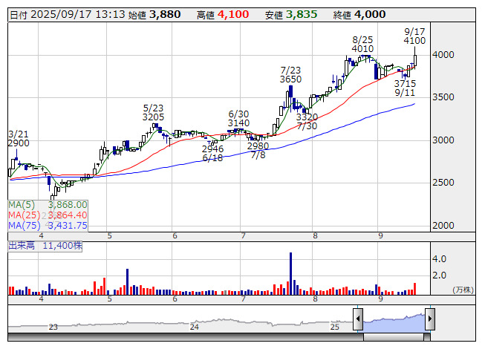The width and height of the screenshot is (485, 349).
Task: Click the 2500 price axis label
Action: [443, 183]
